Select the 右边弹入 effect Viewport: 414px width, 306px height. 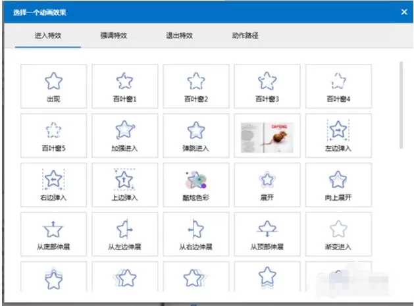[x=53, y=185]
